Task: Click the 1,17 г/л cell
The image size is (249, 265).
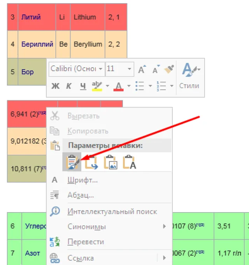Action: click(x=229, y=253)
